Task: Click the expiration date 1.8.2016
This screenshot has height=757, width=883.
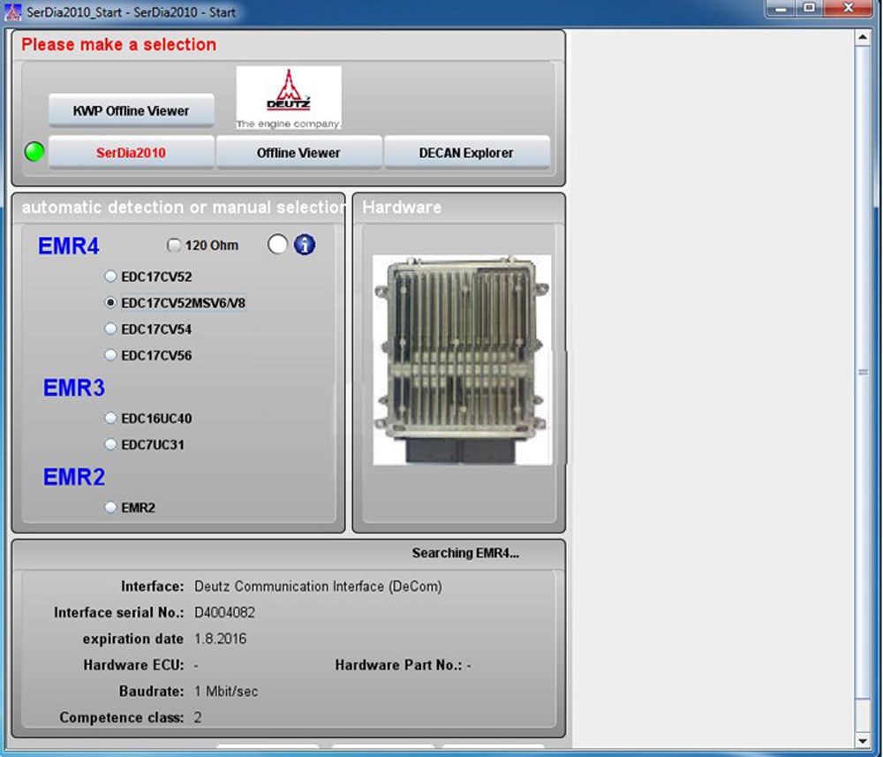Action: tap(220, 639)
